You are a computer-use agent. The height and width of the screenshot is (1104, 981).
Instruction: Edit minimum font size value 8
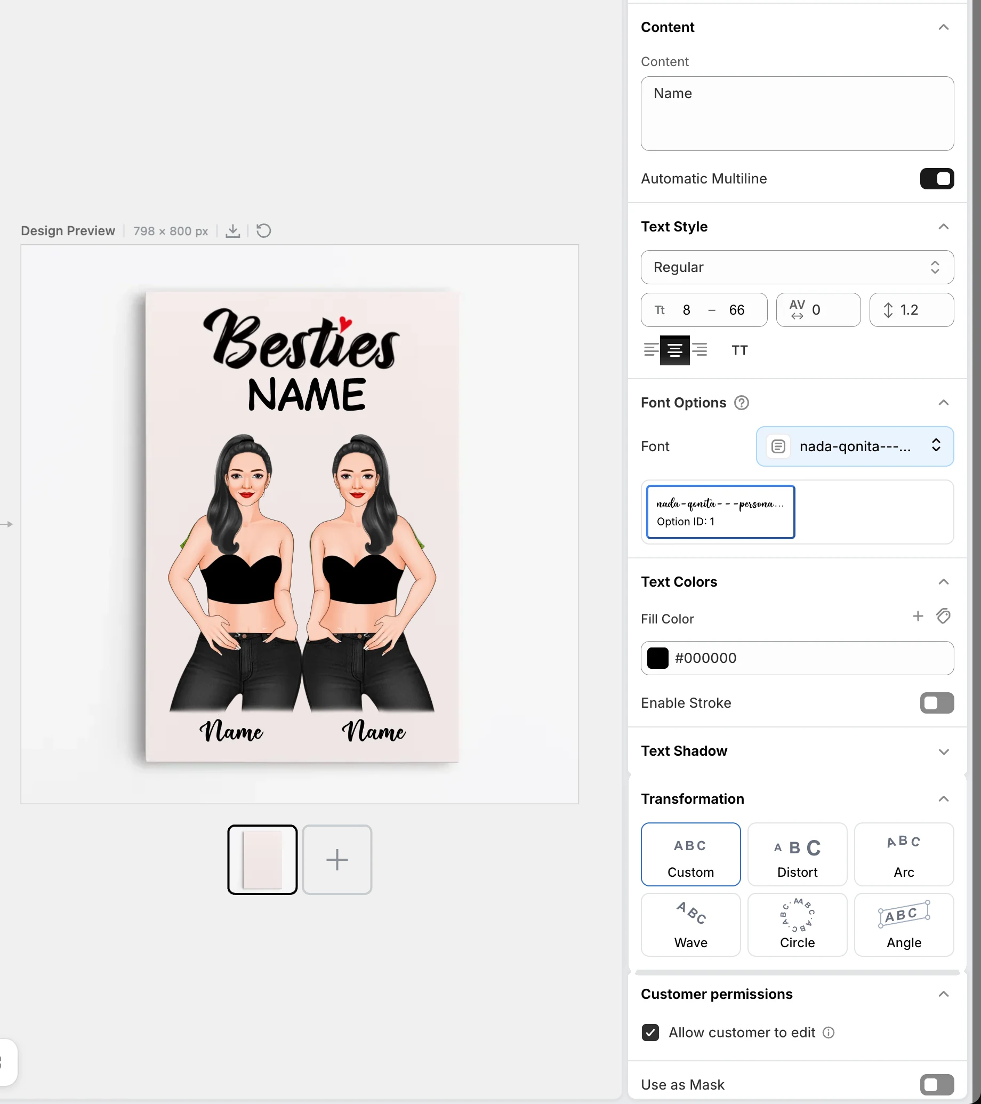(x=686, y=310)
